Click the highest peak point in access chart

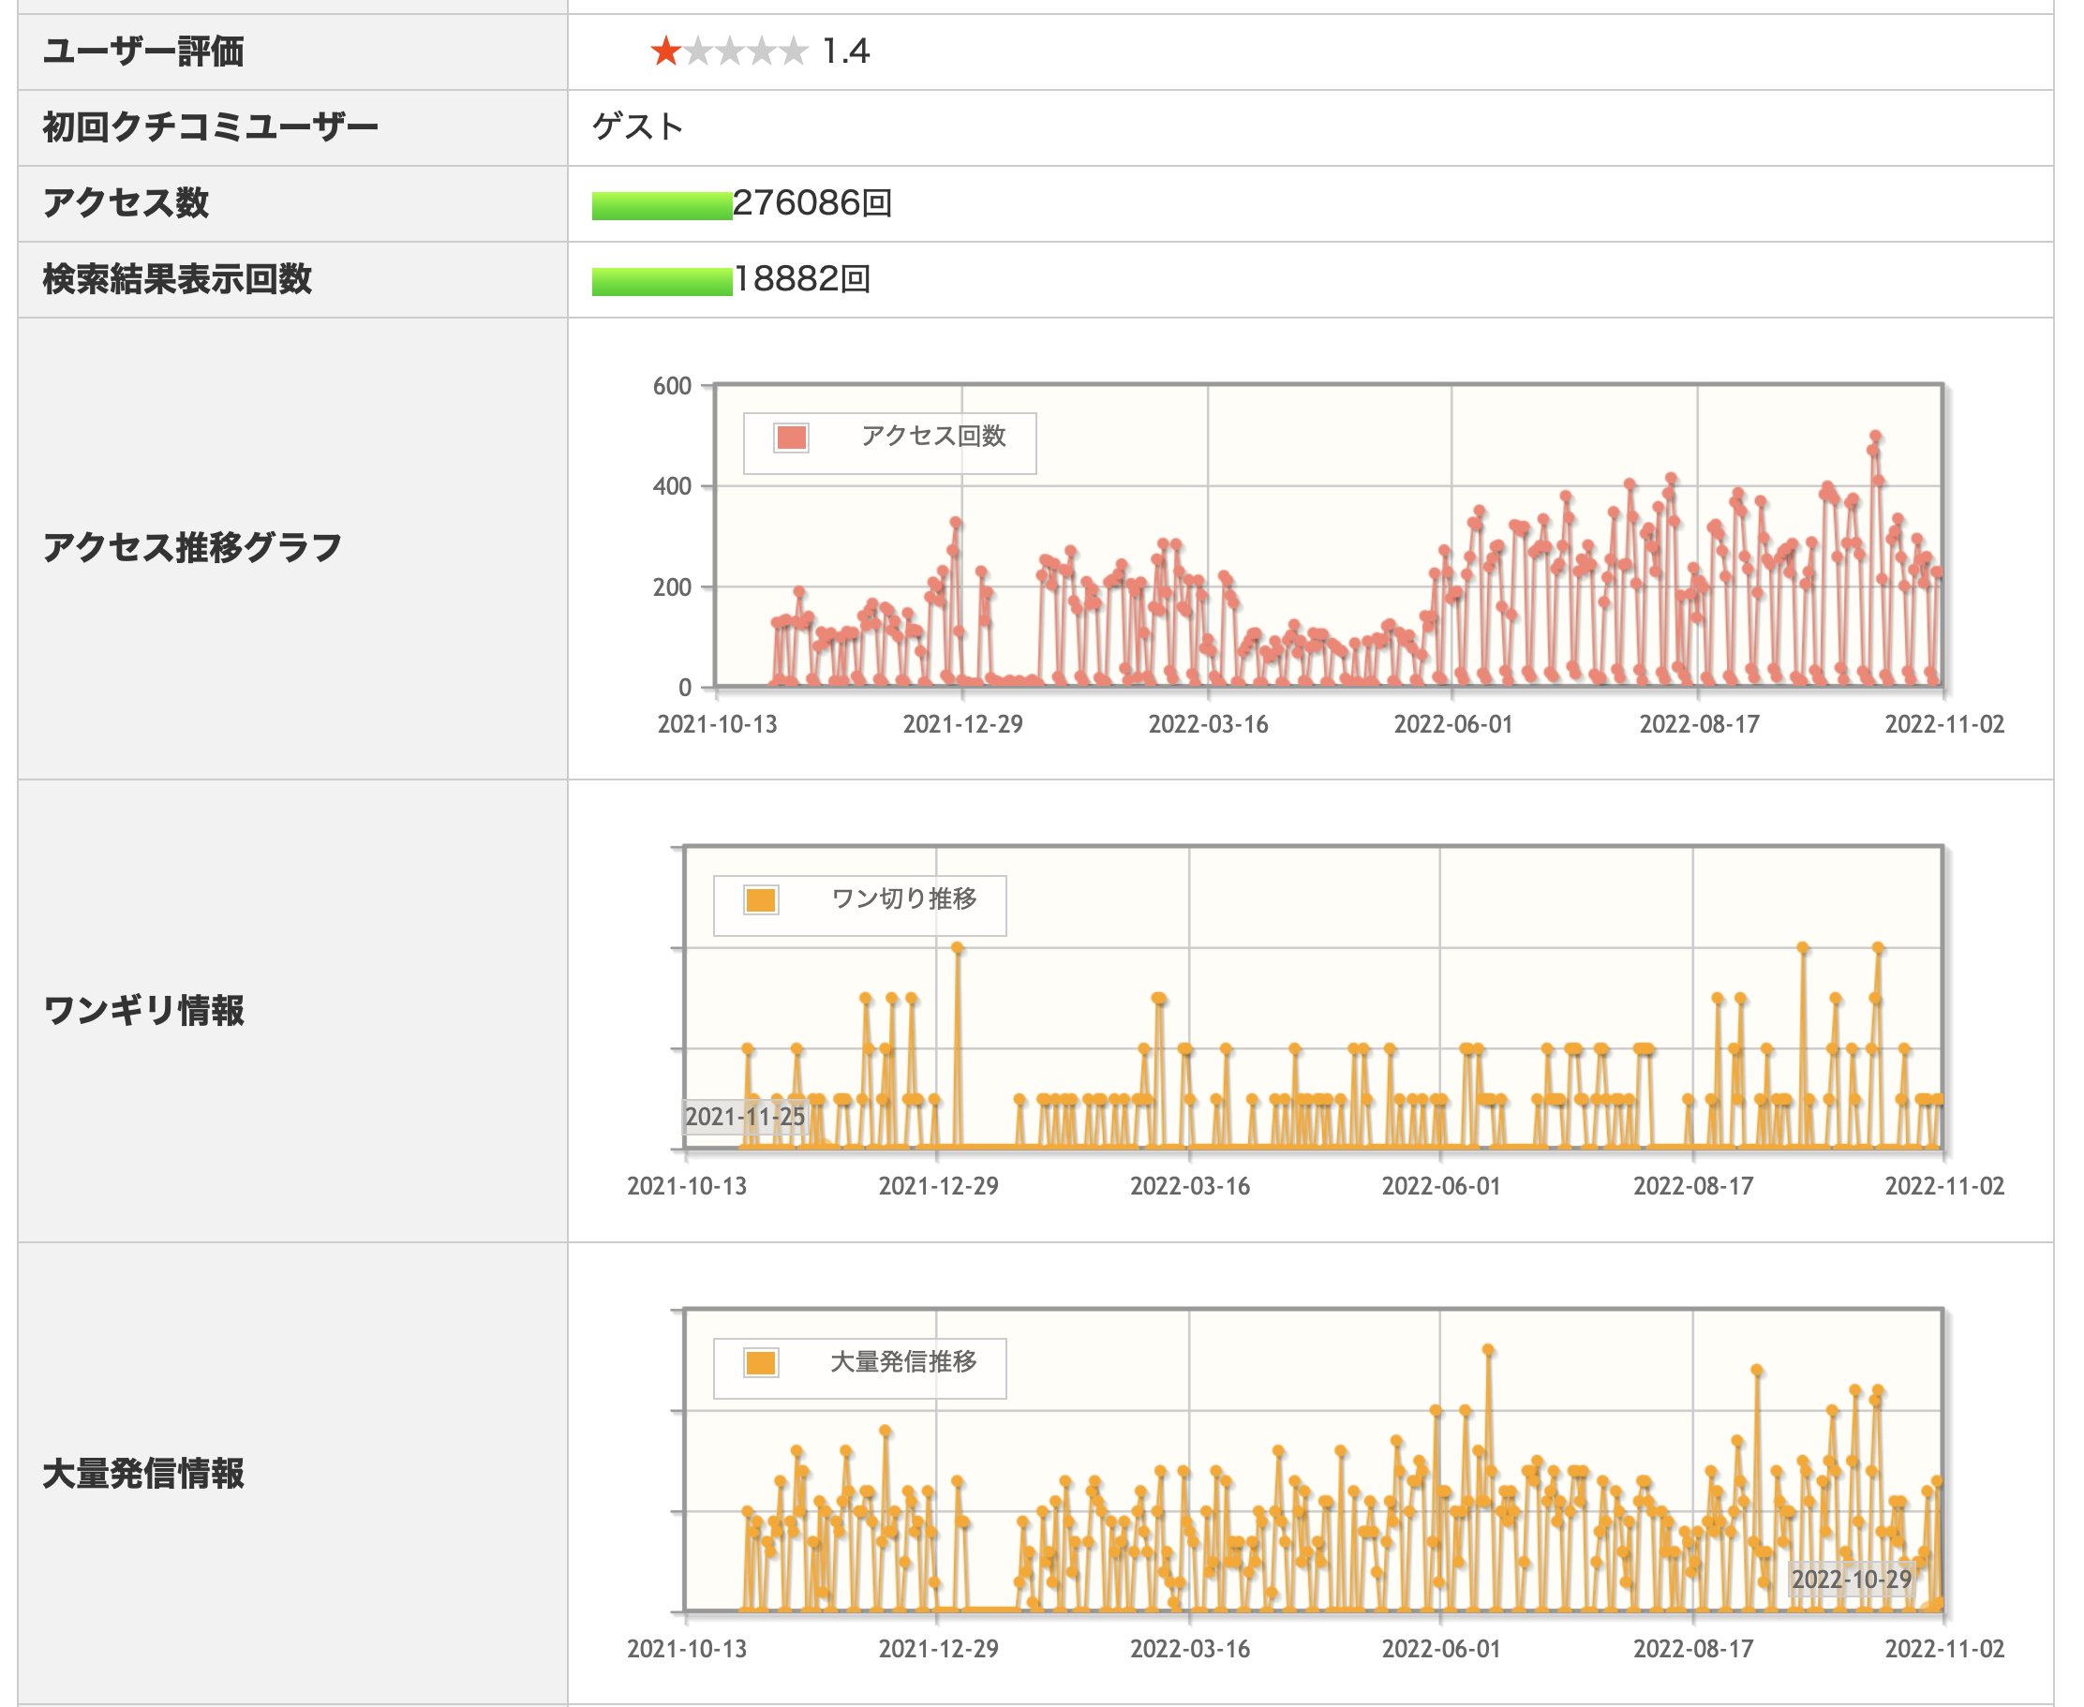click(1875, 436)
